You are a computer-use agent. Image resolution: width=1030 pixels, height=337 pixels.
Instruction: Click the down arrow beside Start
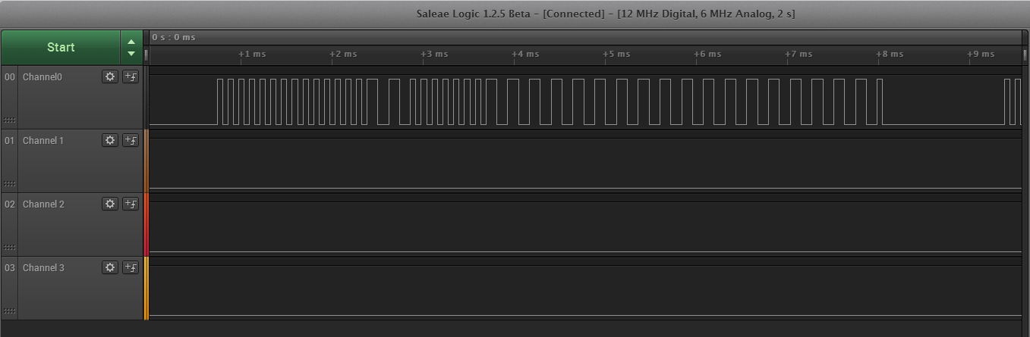(131, 53)
